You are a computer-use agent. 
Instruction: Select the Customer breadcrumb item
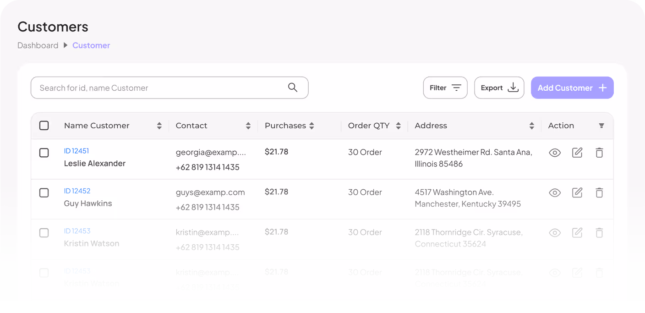(x=91, y=45)
